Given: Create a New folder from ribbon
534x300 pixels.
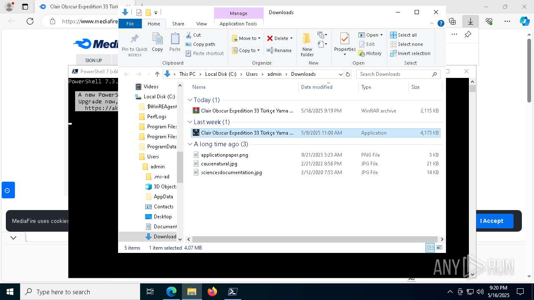Looking at the screenshot, I should click(x=307, y=45).
